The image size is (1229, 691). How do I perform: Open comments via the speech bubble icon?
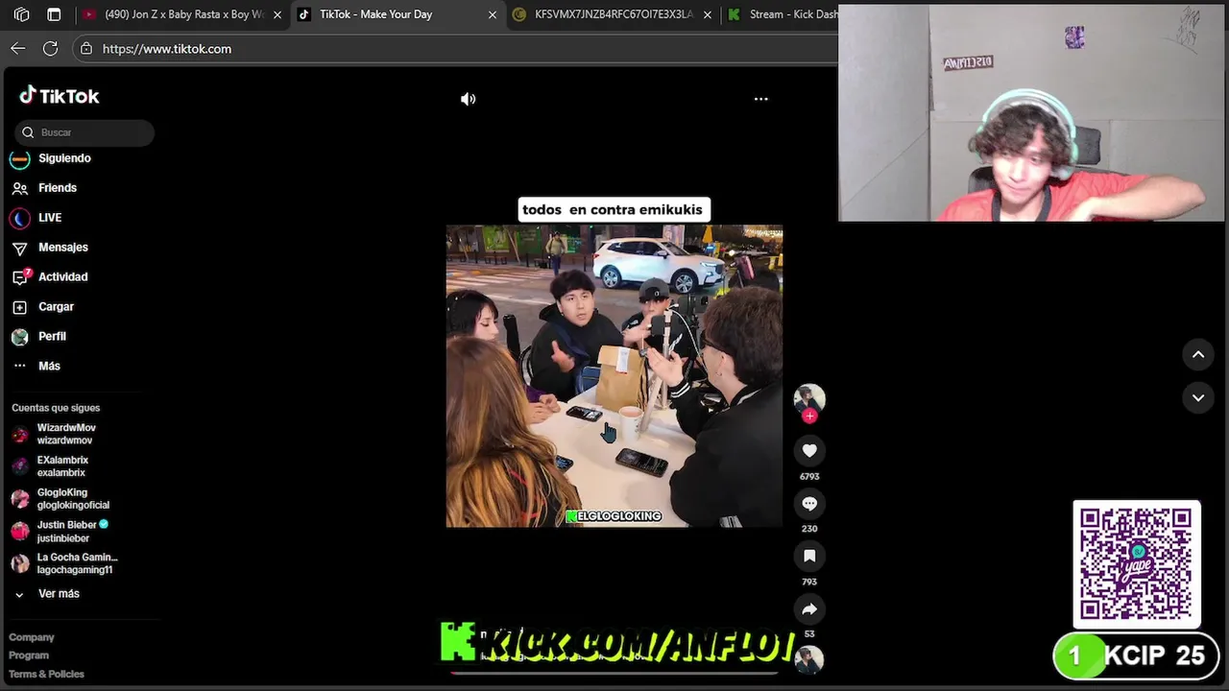tap(809, 503)
